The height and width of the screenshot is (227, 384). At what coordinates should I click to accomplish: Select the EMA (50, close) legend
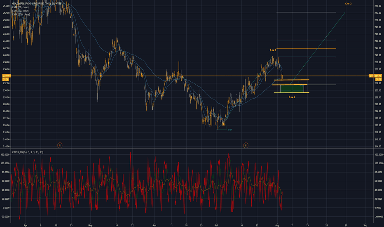click(20, 11)
